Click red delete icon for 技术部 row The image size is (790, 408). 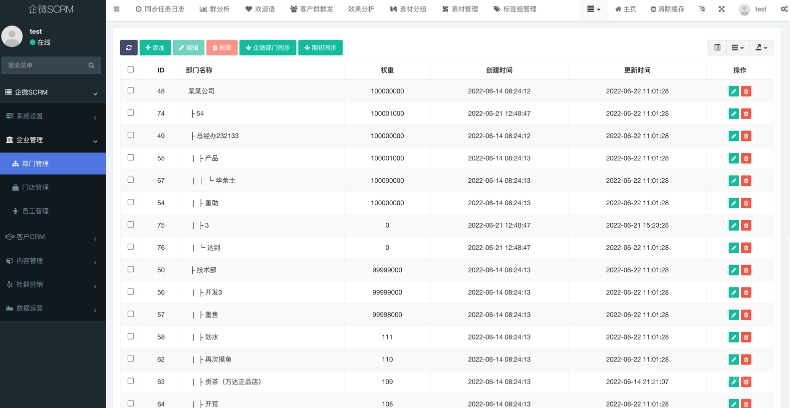746,270
